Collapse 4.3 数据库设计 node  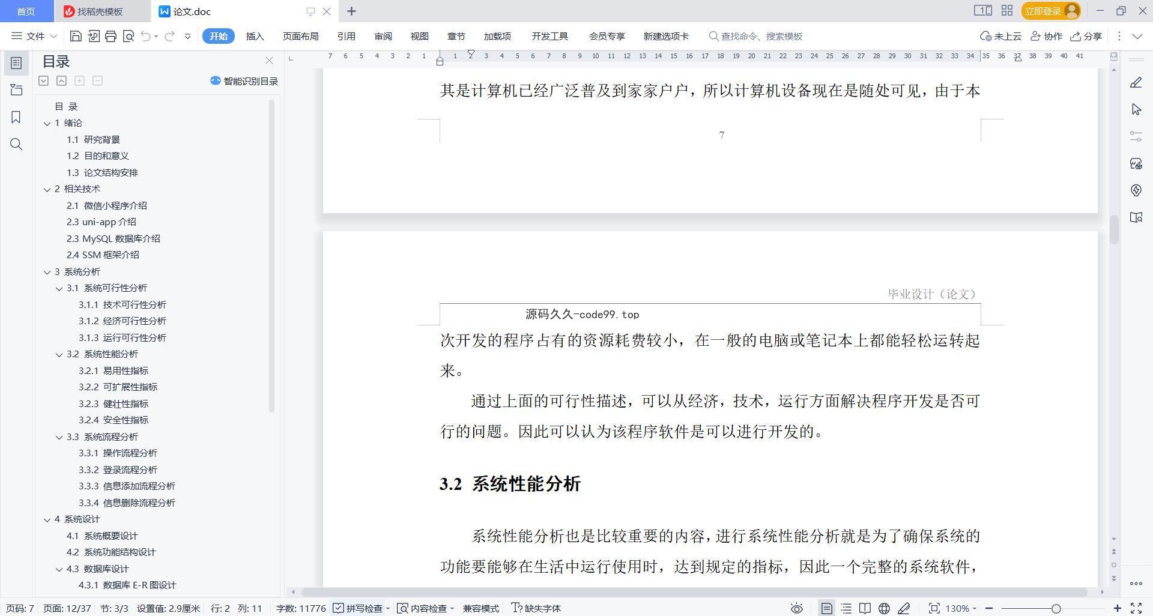click(x=59, y=569)
